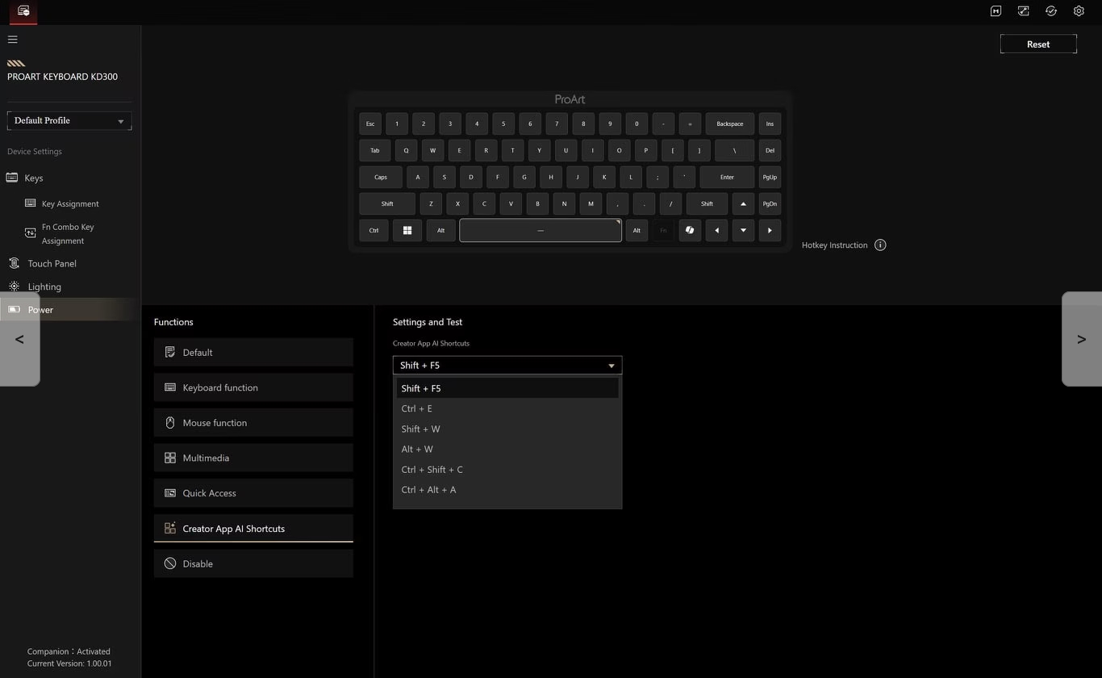Click the Disable circle-slash icon
Screen dimensions: 1102x678
[x=170, y=563]
